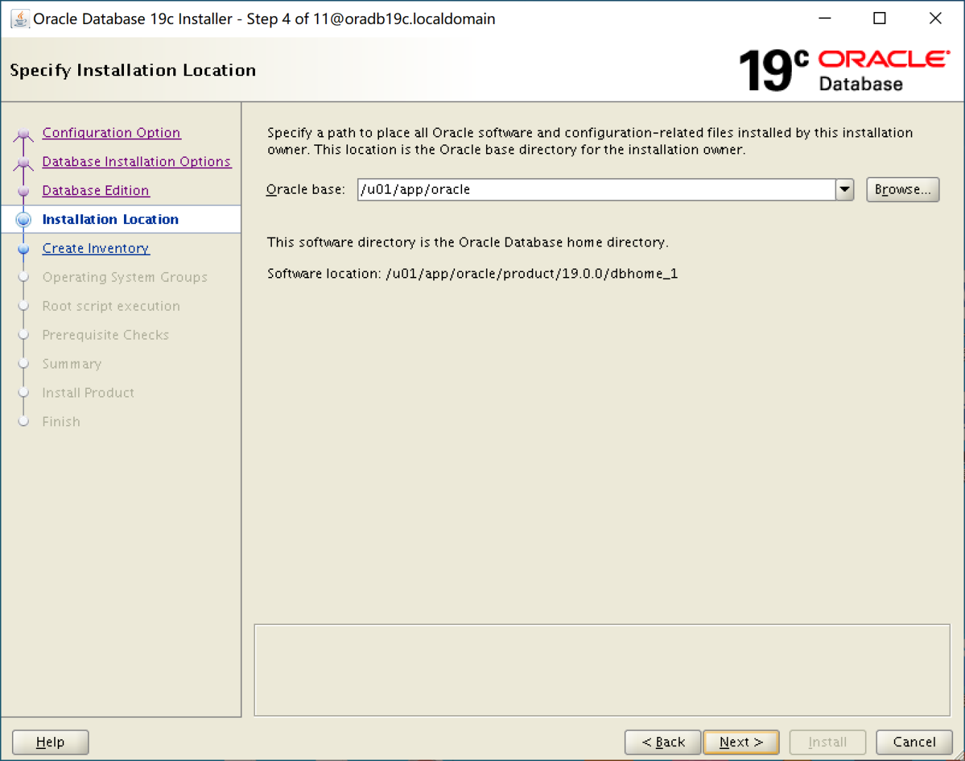Cancel the Oracle installation
Screen dimensions: 965x761
tap(914, 742)
